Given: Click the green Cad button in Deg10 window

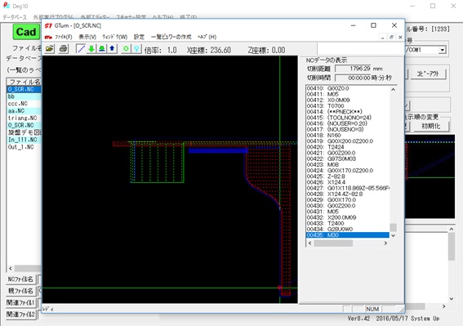Looking at the screenshot, I should pos(26,32).
